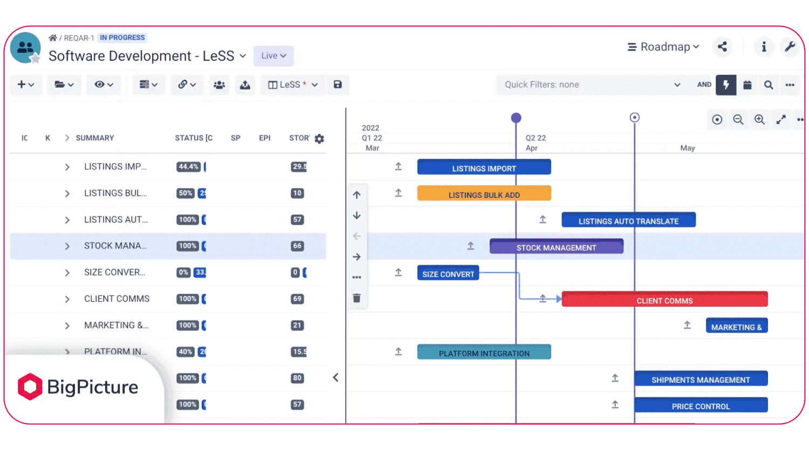The width and height of the screenshot is (809, 455).
Task: Click the LISTINGS IMPORT 44.4% progress bar
Action: (x=188, y=167)
